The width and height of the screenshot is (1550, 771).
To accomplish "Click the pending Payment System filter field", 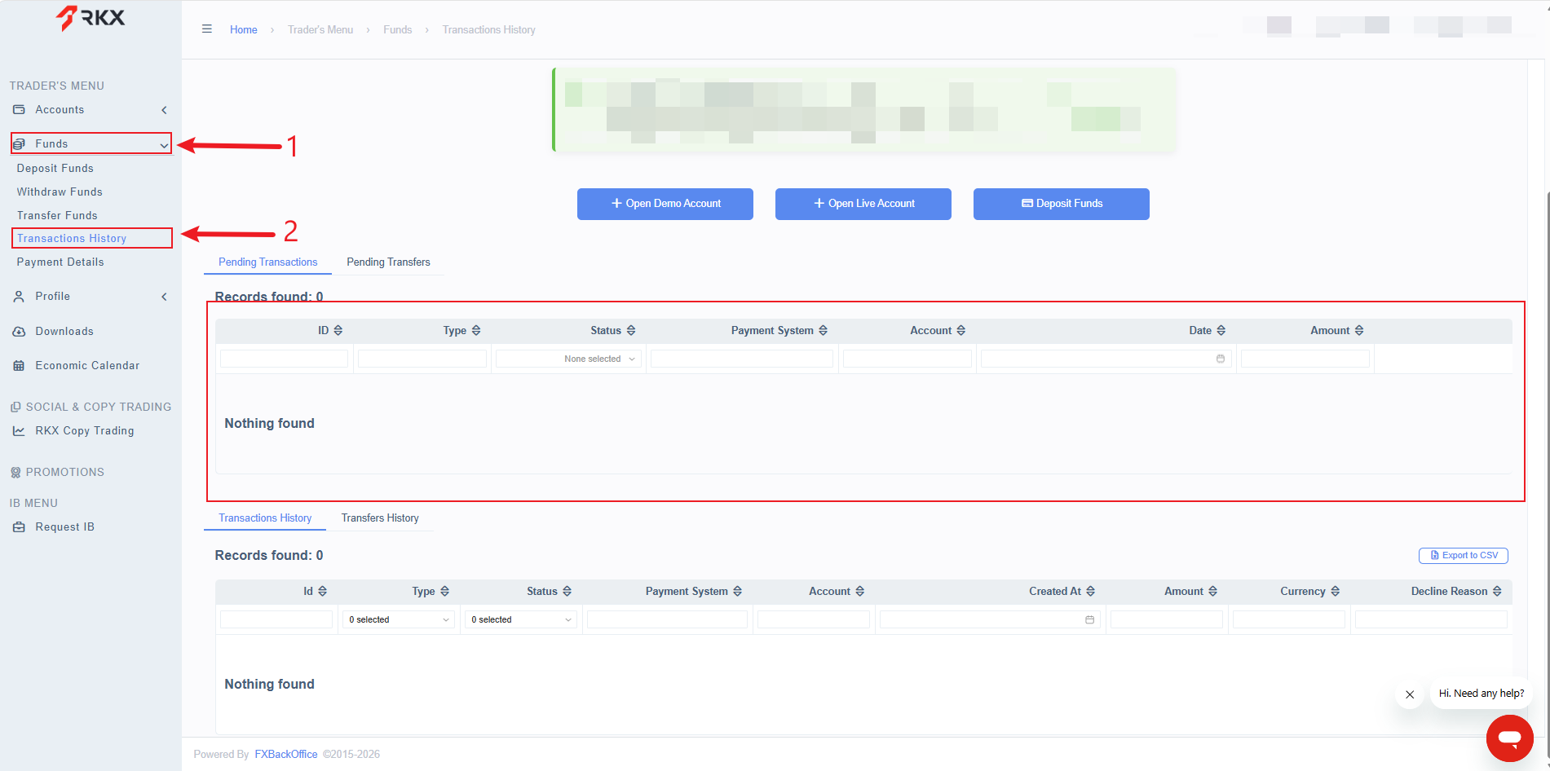I will click(x=742, y=359).
